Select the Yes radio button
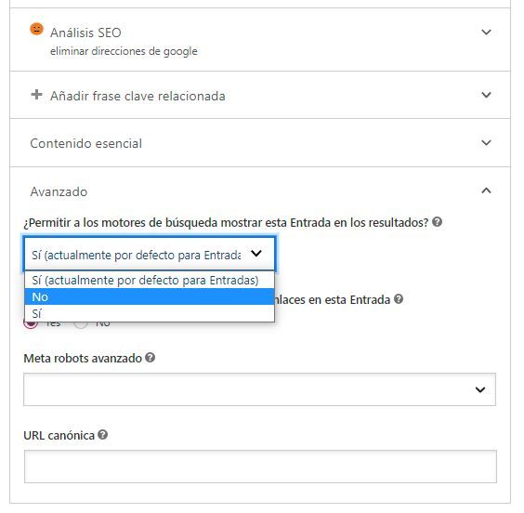 (x=31, y=323)
